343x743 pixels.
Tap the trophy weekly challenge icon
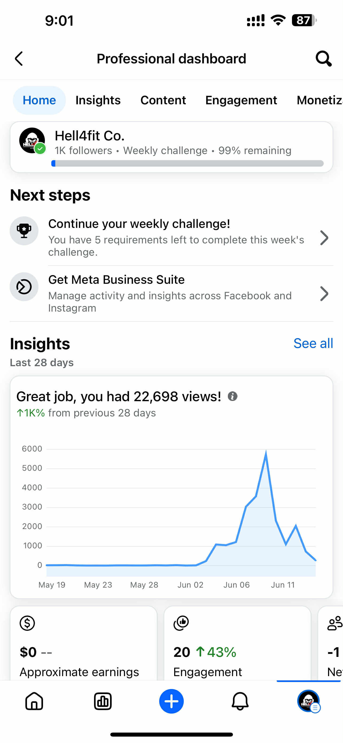24,231
